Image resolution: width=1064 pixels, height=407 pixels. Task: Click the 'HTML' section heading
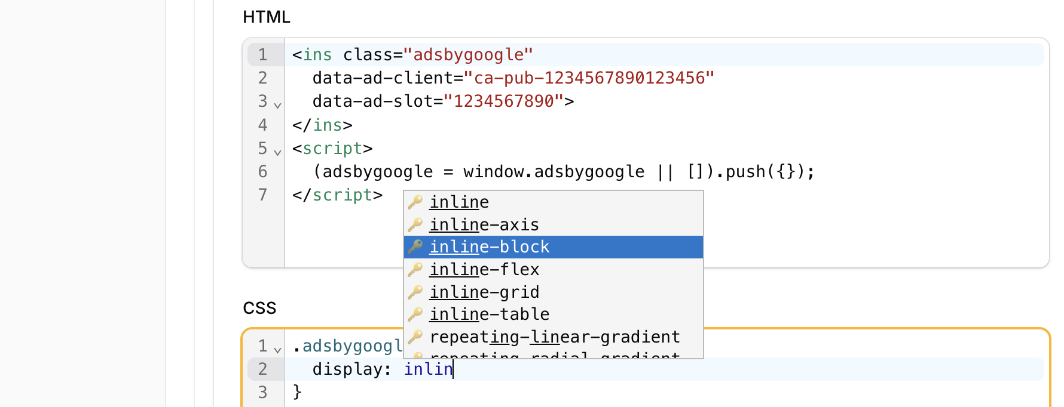pos(267,17)
